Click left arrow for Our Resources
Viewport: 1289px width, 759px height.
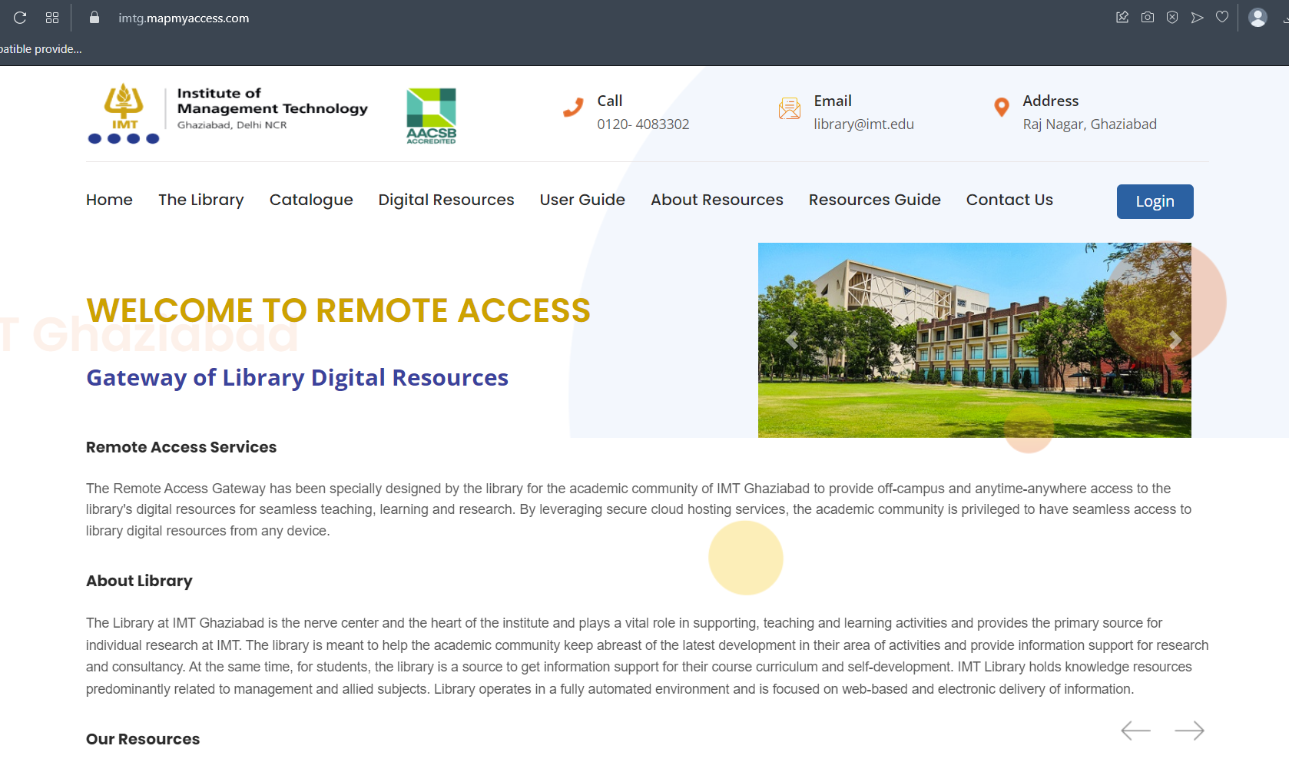tap(1135, 731)
